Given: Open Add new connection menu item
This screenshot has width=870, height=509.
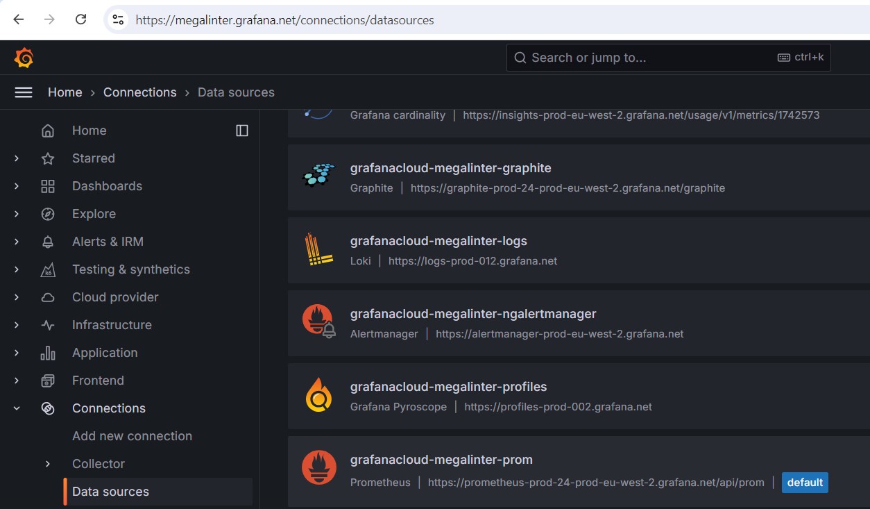Looking at the screenshot, I should (x=132, y=436).
